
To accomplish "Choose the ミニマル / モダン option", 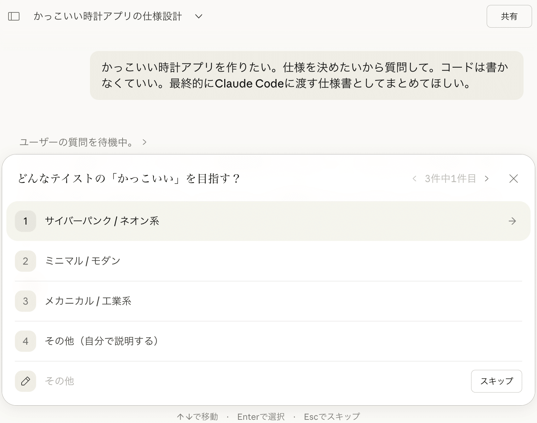I will (83, 261).
